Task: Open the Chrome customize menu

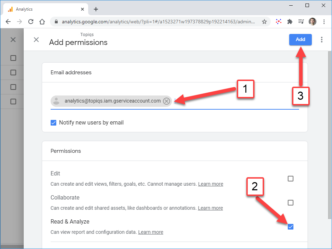Action: 324,22
